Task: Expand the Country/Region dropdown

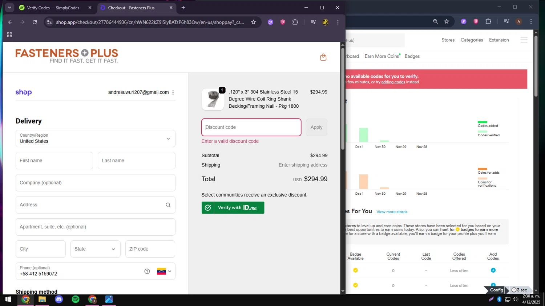Action: 96,138
